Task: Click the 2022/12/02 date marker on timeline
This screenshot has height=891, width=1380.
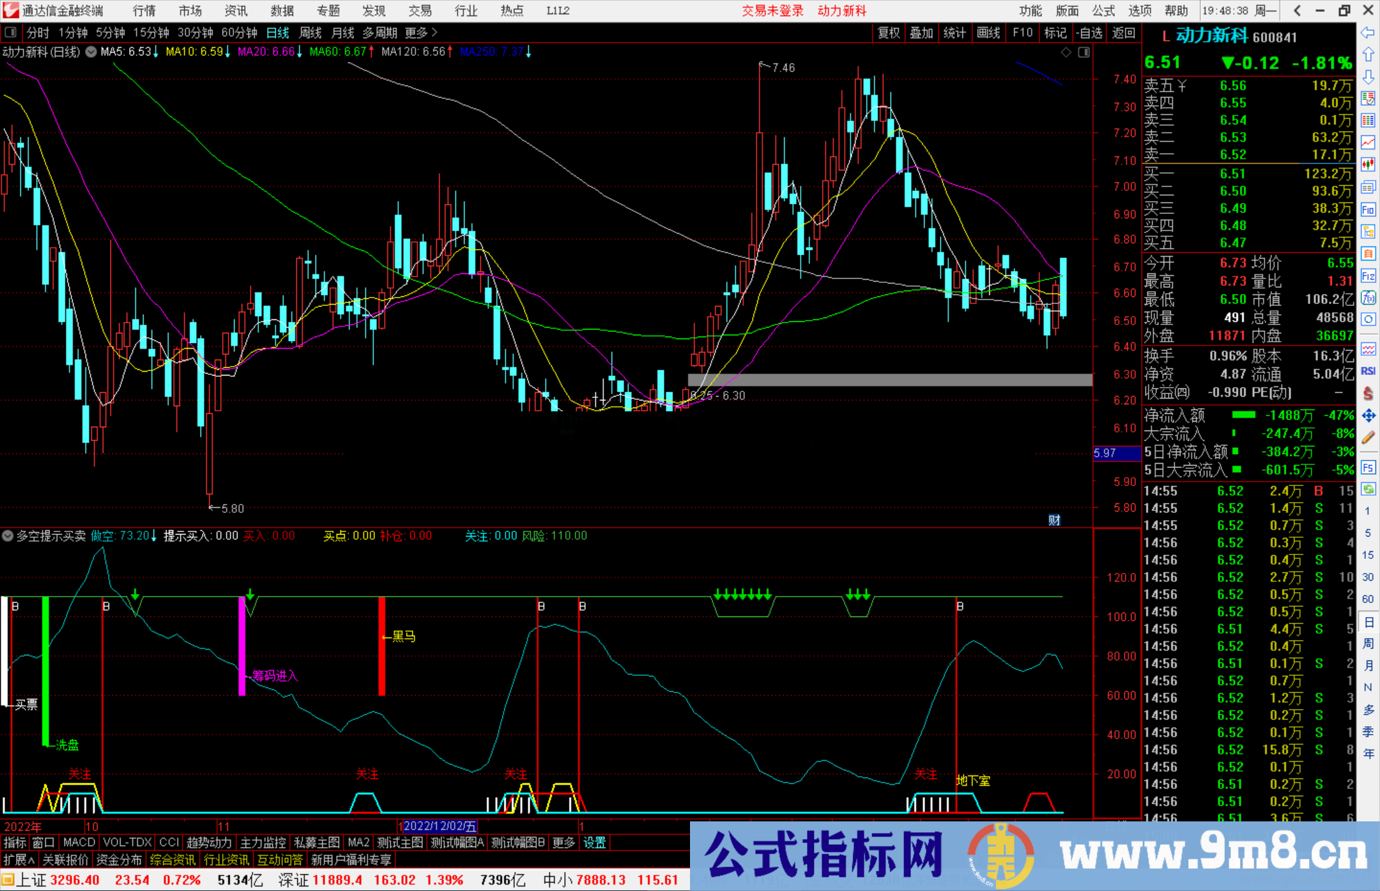Action: coord(440,826)
